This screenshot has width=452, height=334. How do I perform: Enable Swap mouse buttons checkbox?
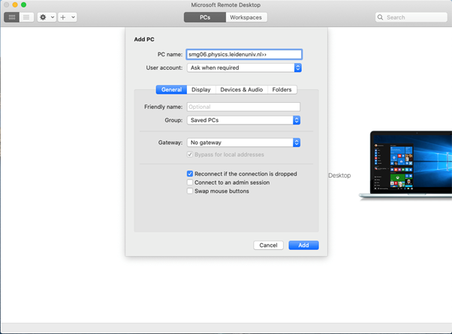(190, 191)
